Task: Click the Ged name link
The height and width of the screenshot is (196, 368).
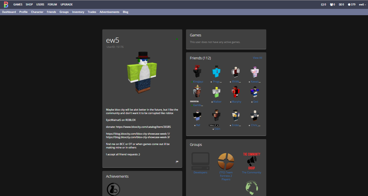Action: tap(256, 102)
